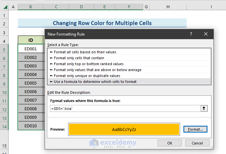The image size is (226, 154).
Task: Choose Format only values above or below average
Action: tap(129, 70)
